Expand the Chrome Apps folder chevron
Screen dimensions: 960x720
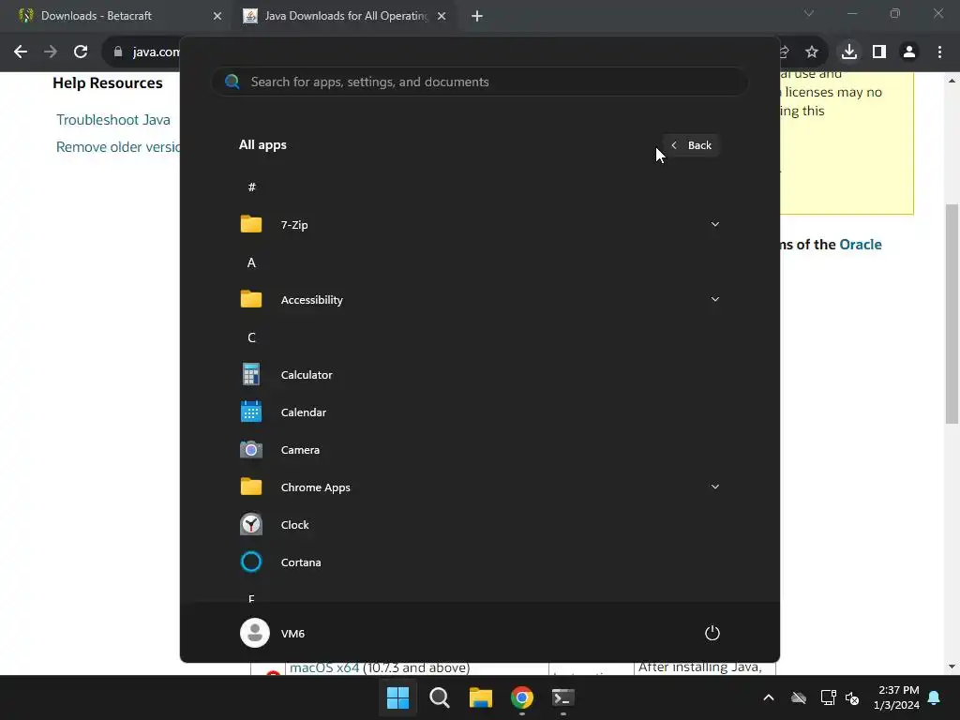(714, 487)
